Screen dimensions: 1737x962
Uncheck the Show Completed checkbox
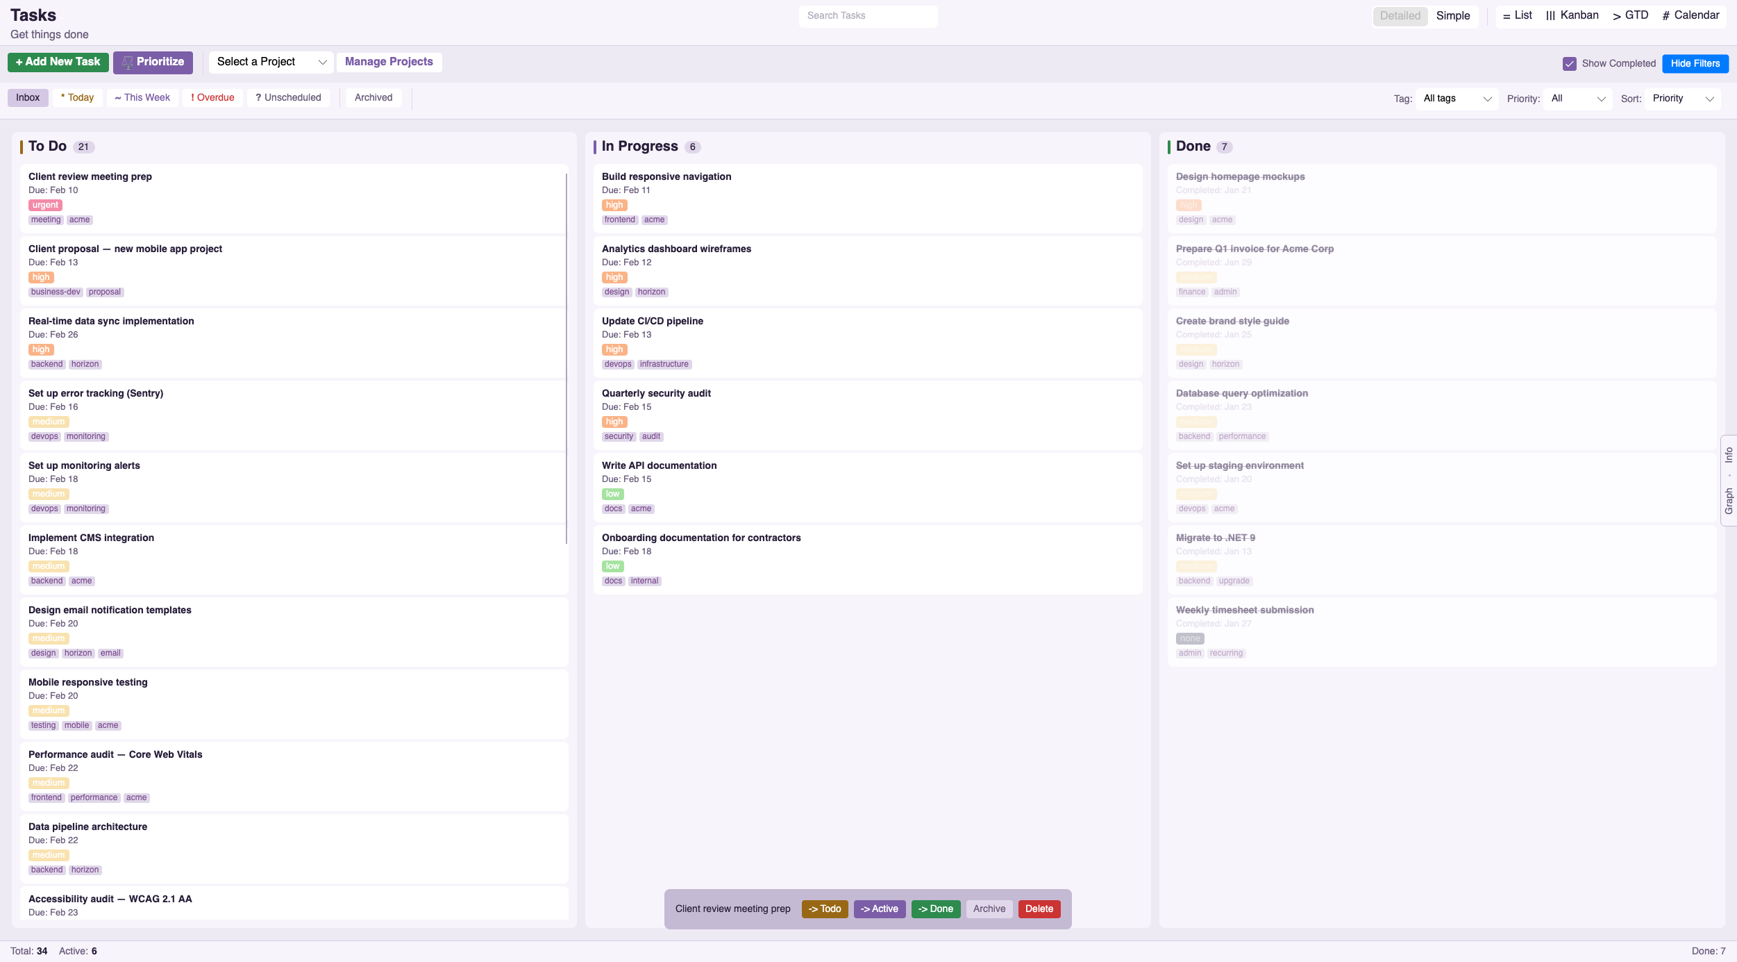coord(1570,63)
